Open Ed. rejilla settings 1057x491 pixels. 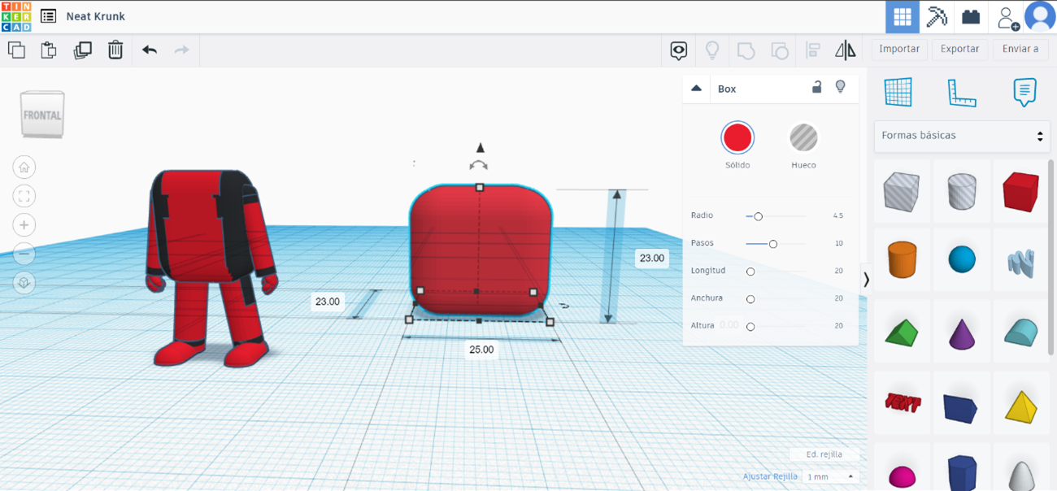pyautogui.click(x=825, y=454)
